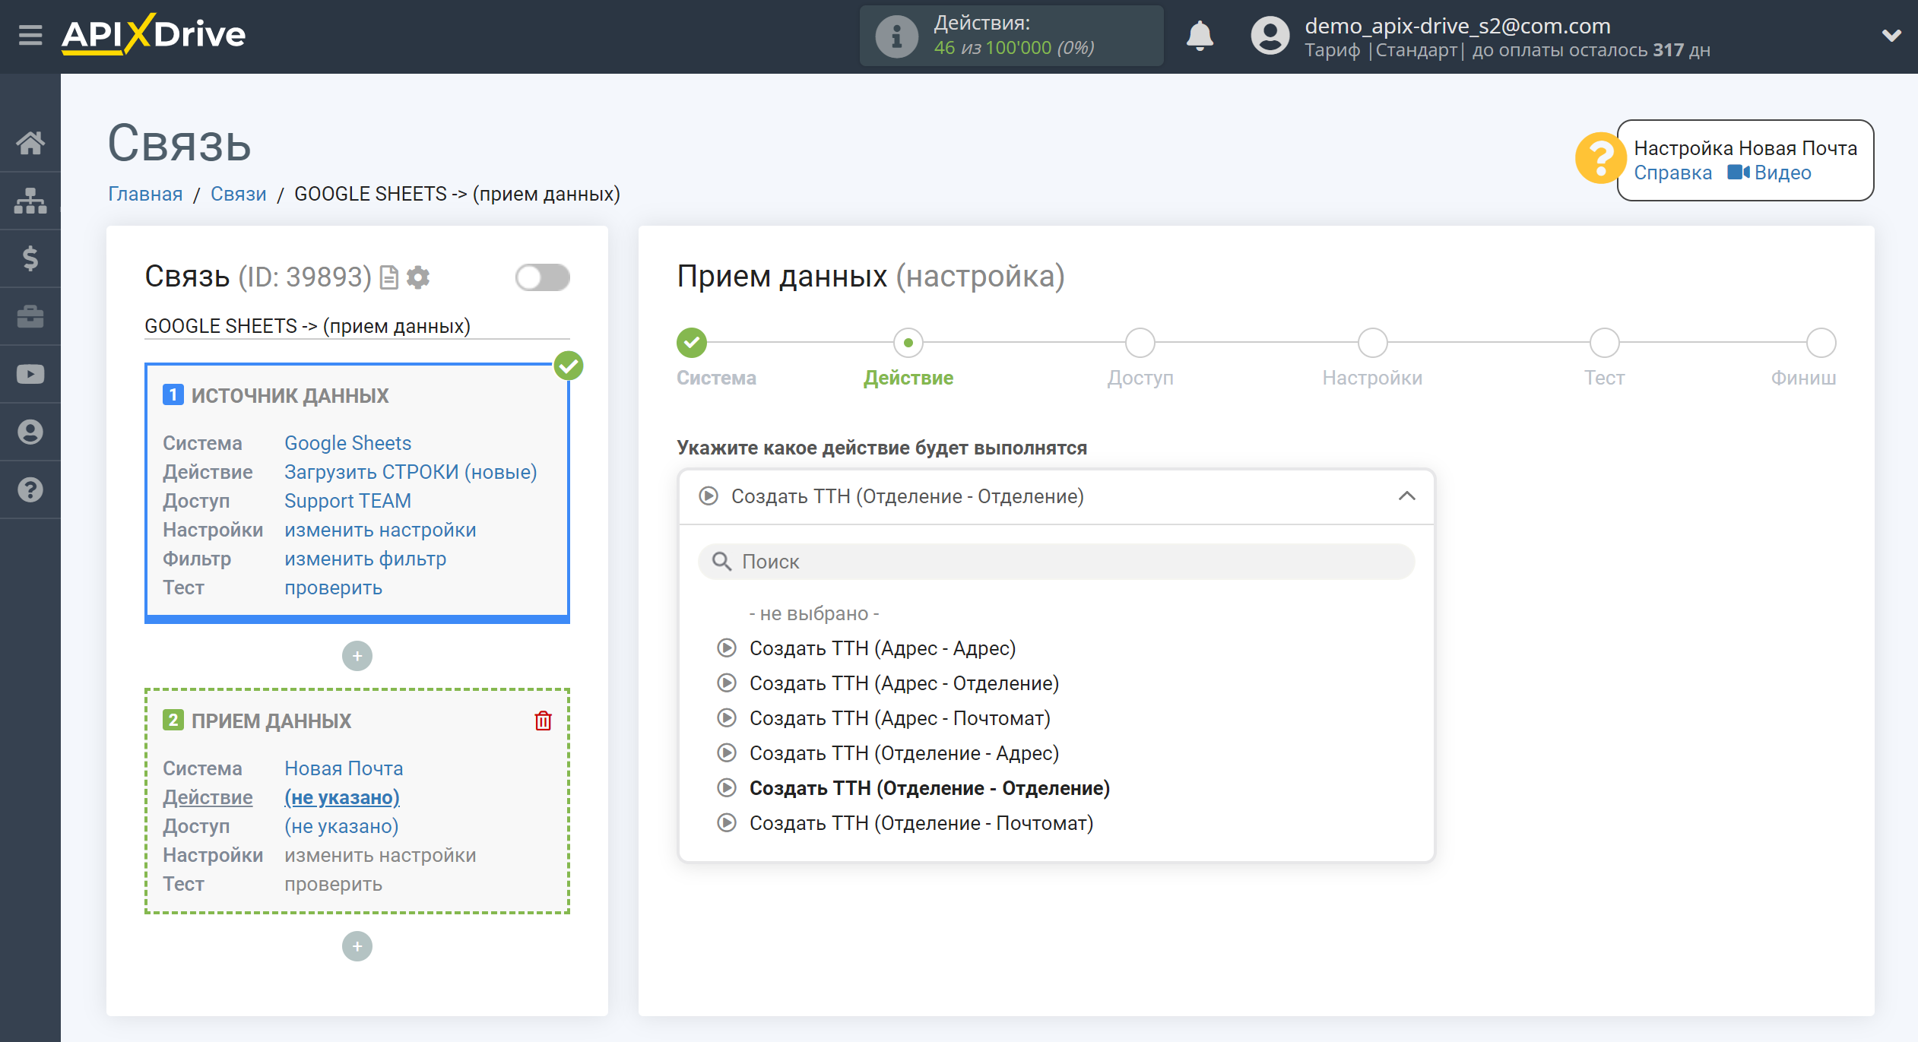The height and width of the screenshot is (1042, 1918).
Task: Click the account avatar icon
Action: click(1270, 36)
